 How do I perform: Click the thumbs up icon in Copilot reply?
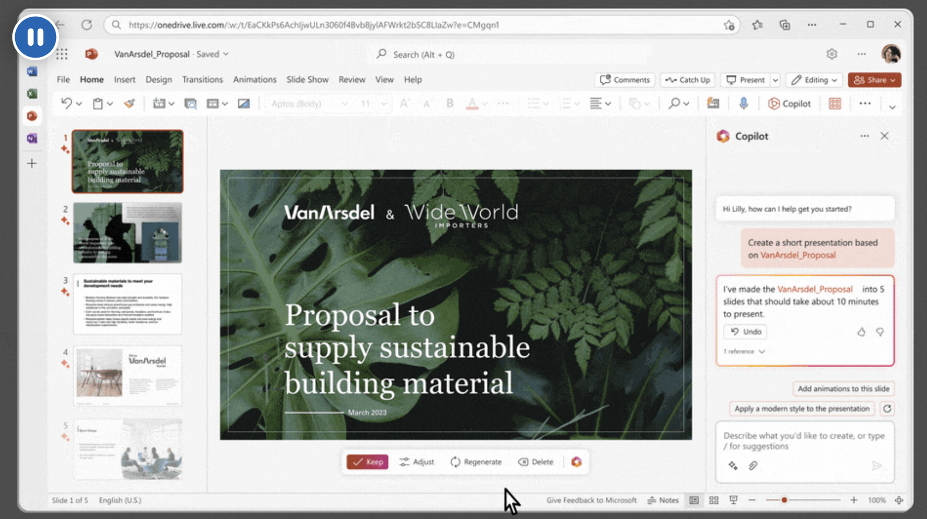(861, 332)
